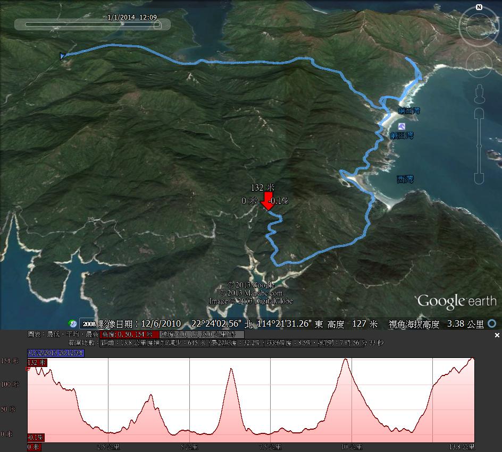
Task: Click the lower 鹹田灣 label under surf icon
Action: pyautogui.click(x=402, y=135)
